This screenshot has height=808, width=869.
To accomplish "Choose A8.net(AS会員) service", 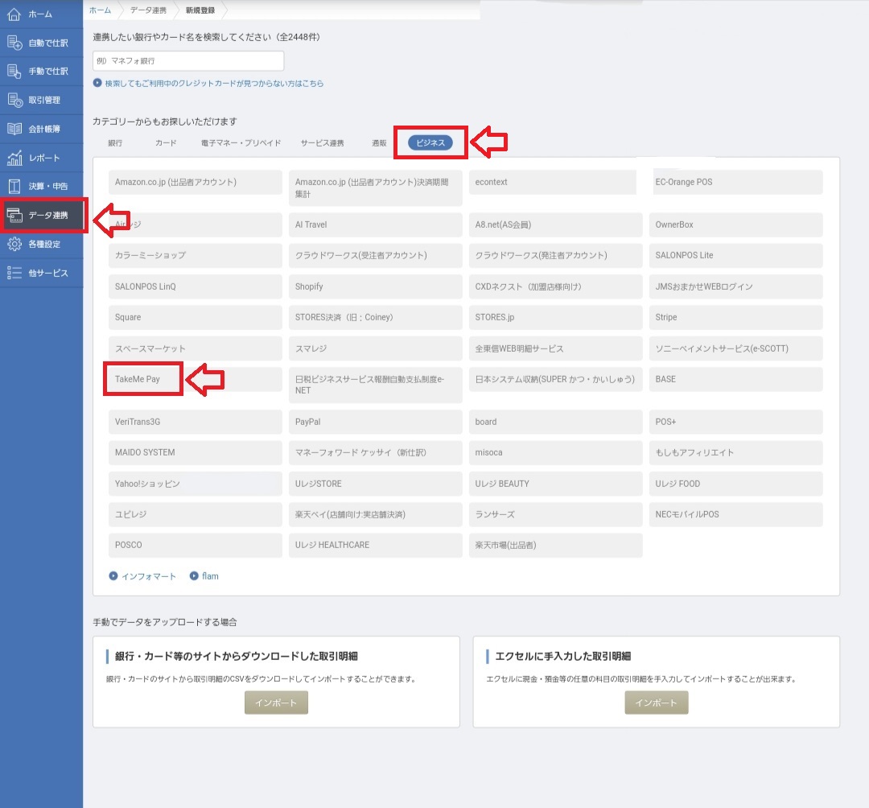I will 555,225.
